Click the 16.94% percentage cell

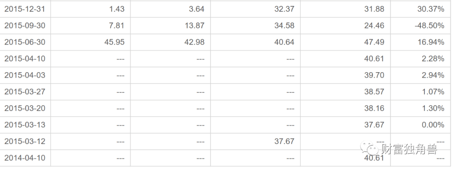pyautogui.click(x=431, y=42)
